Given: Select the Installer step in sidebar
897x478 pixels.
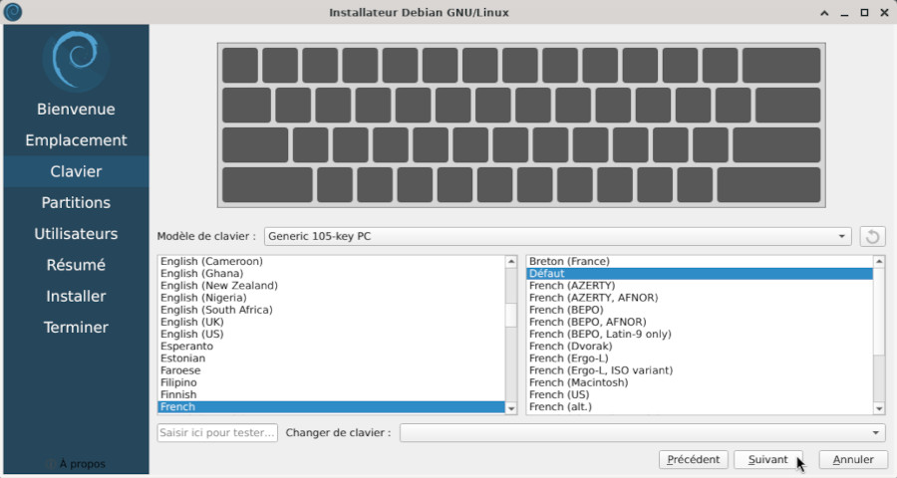Looking at the screenshot, I should pyautogui.click(x=76, y=296).
